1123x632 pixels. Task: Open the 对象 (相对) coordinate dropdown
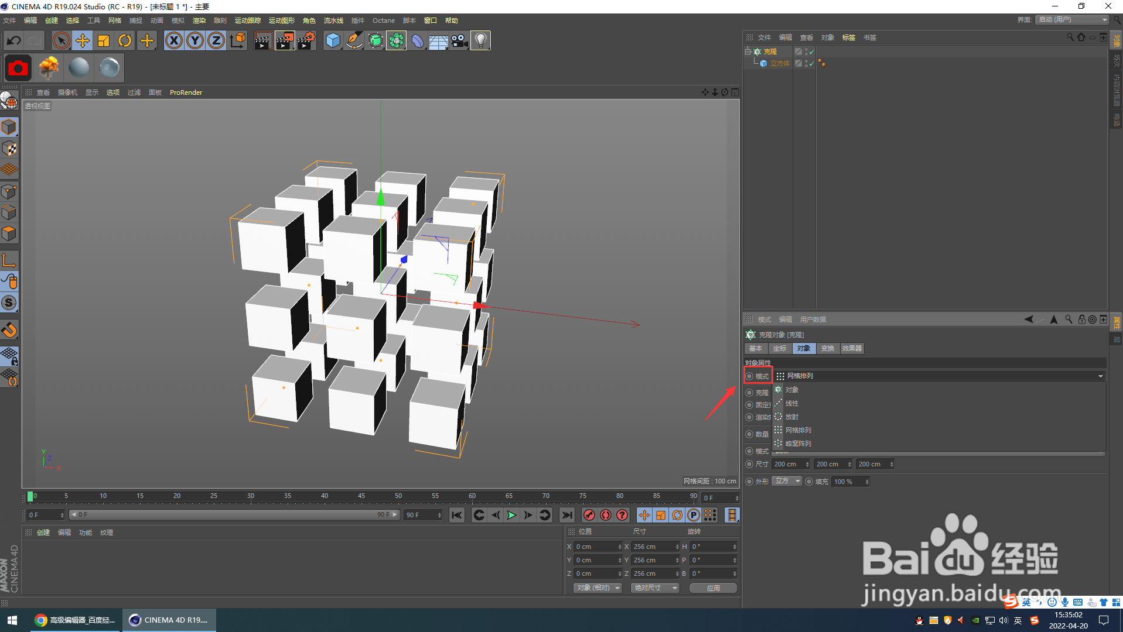pyautogui.click(x=597, y=588)
